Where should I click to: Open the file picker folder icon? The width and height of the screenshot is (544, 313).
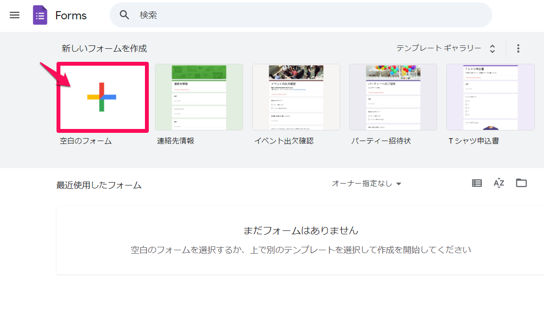pyautogui.click(x=521, y=183)
